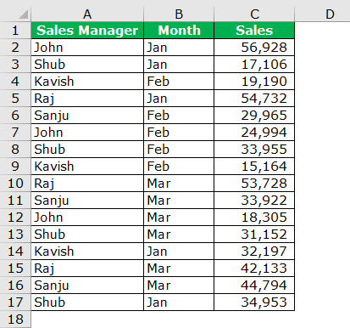
Task: Select column B header
Action: 179,14
